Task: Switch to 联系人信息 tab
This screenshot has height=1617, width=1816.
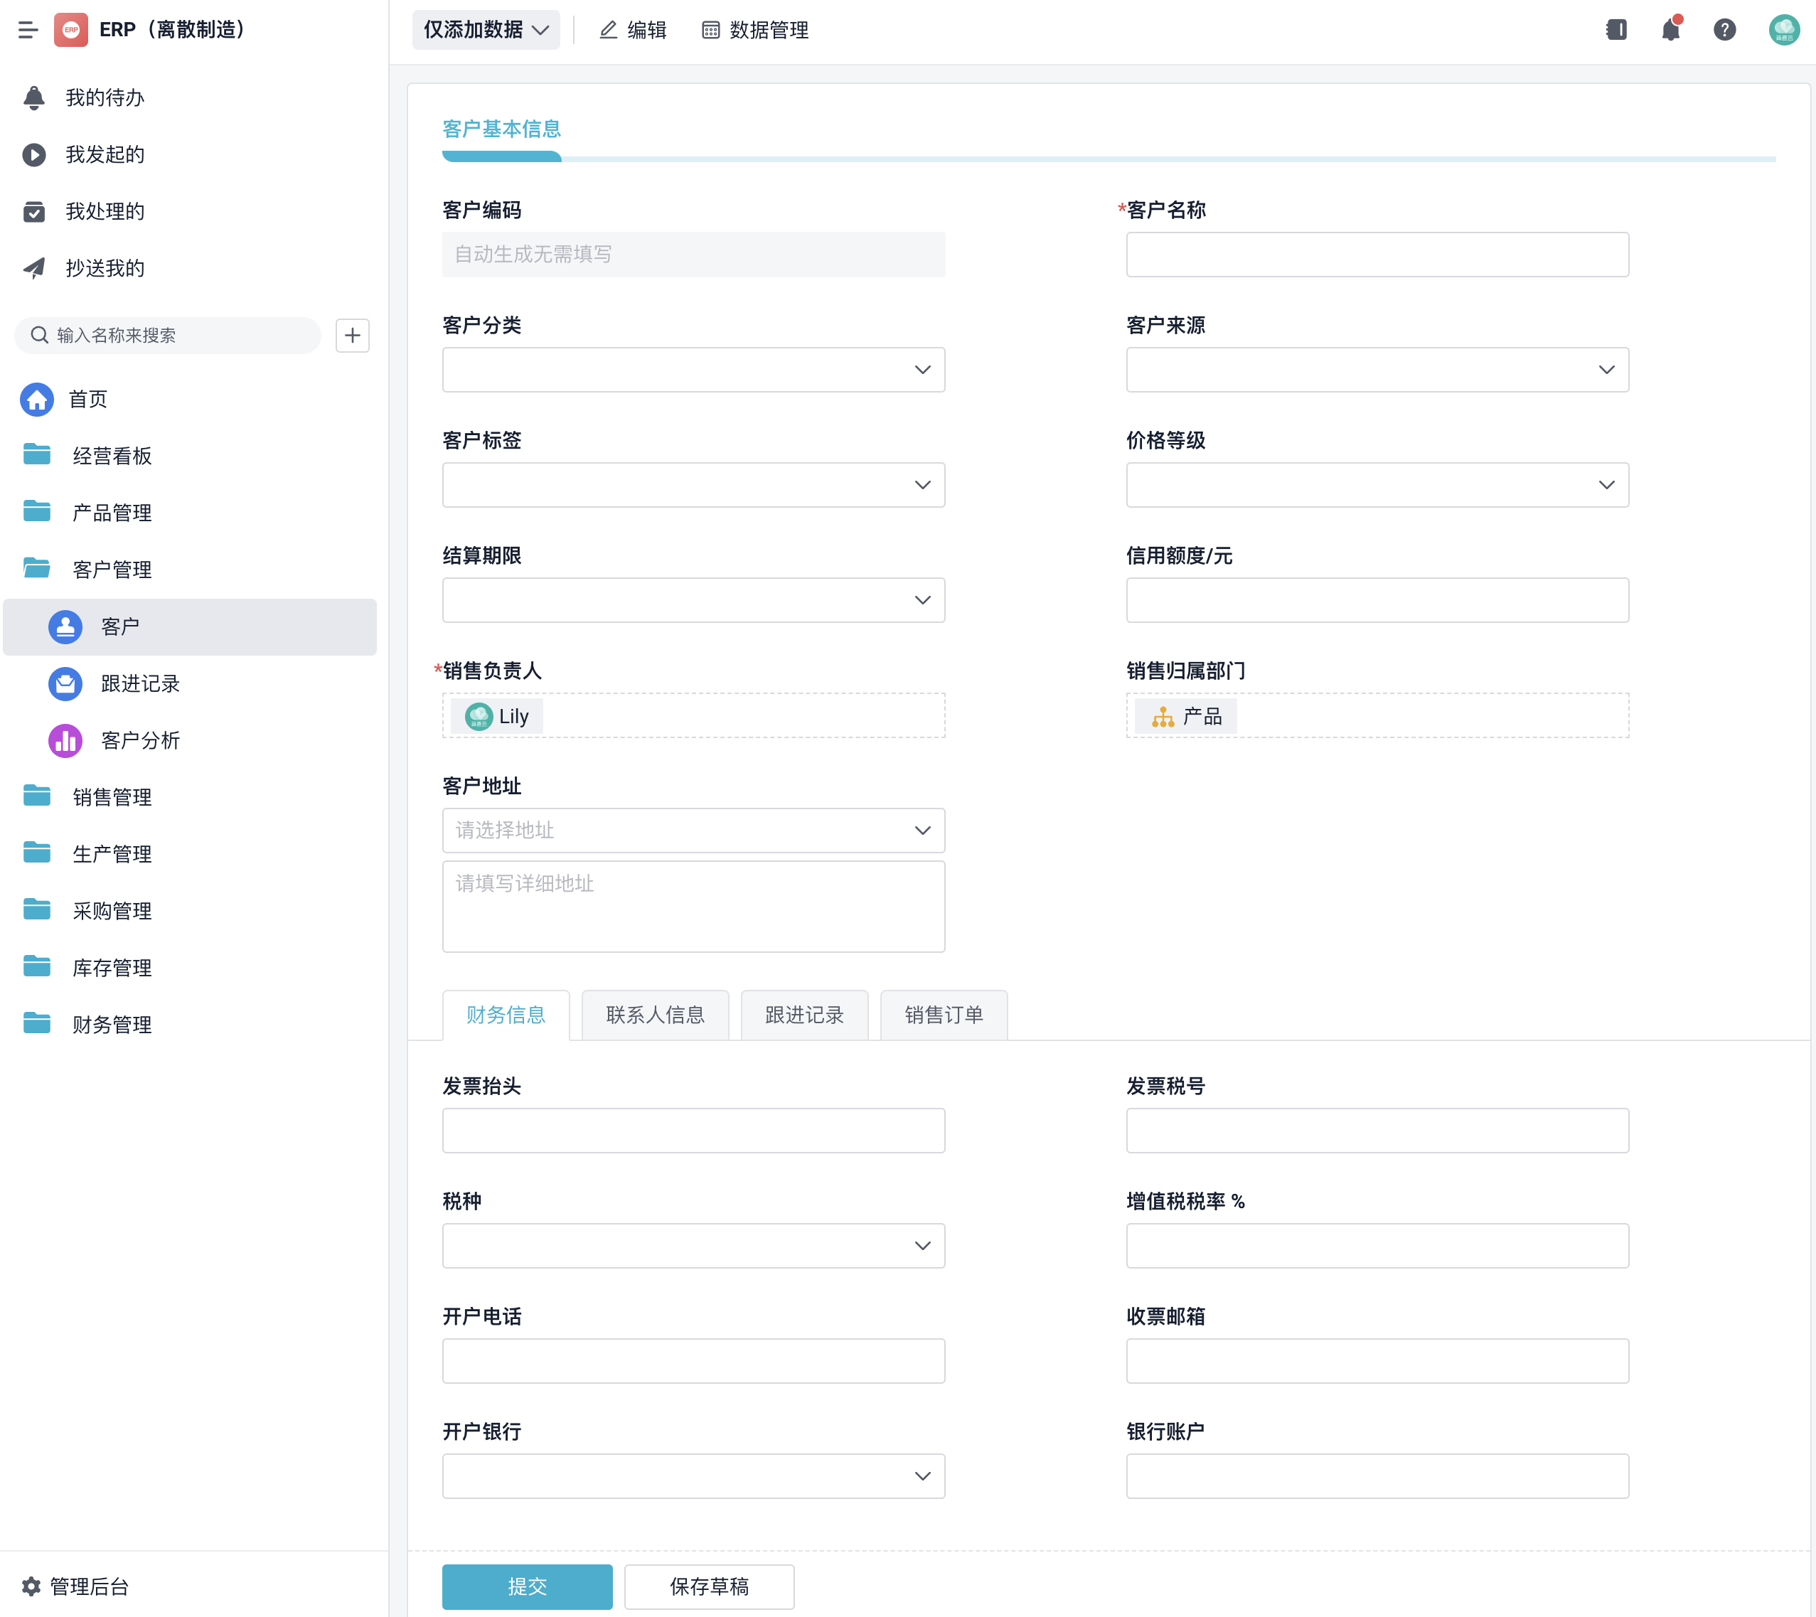Action: click(x=655, y=1015)
